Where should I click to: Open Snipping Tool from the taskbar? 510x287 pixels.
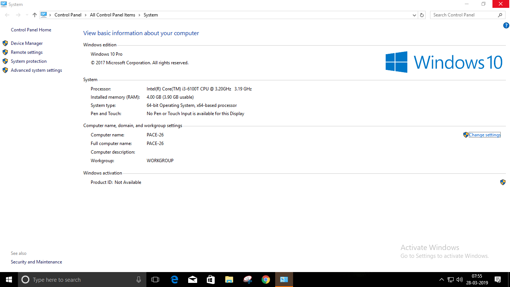click(248, 280)
